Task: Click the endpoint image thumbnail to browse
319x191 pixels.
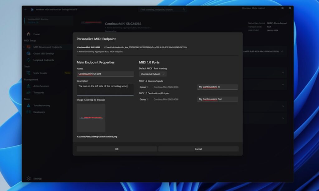Action: (x=91, y=118)
